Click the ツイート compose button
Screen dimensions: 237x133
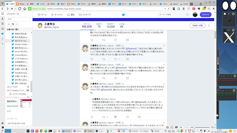coord(206,15)
